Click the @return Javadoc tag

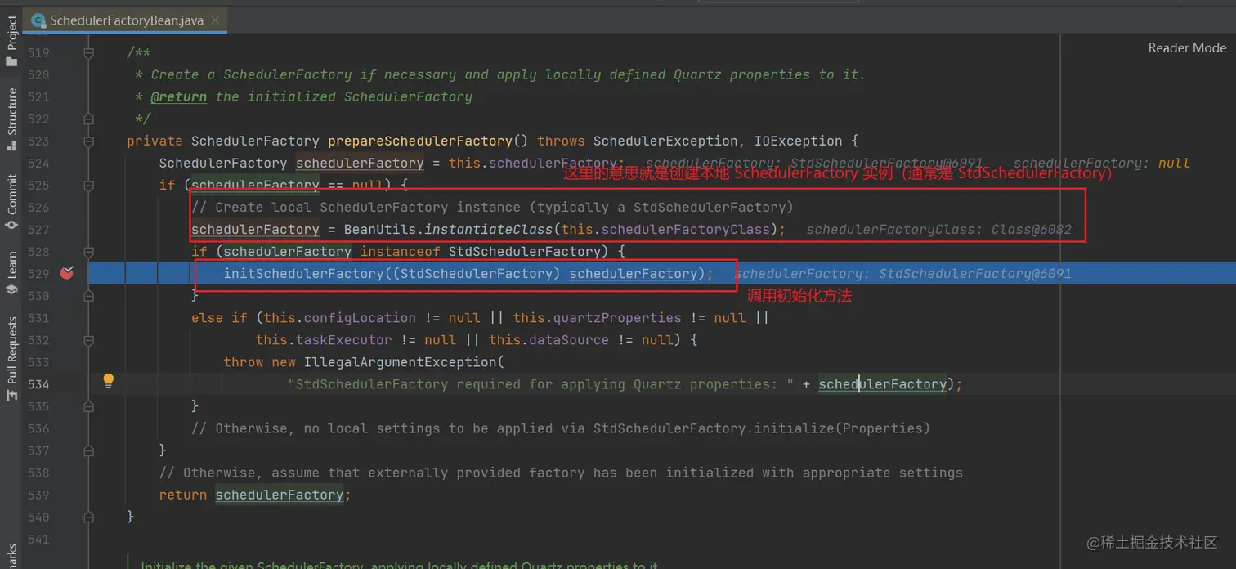(x=179, y=96)
